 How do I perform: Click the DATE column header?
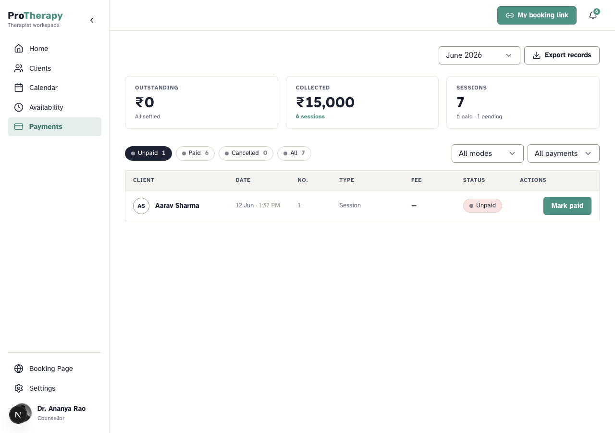click(243, 180)
